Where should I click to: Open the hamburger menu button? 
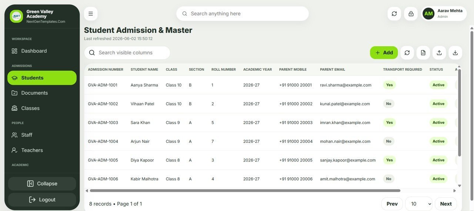point(91,14)
